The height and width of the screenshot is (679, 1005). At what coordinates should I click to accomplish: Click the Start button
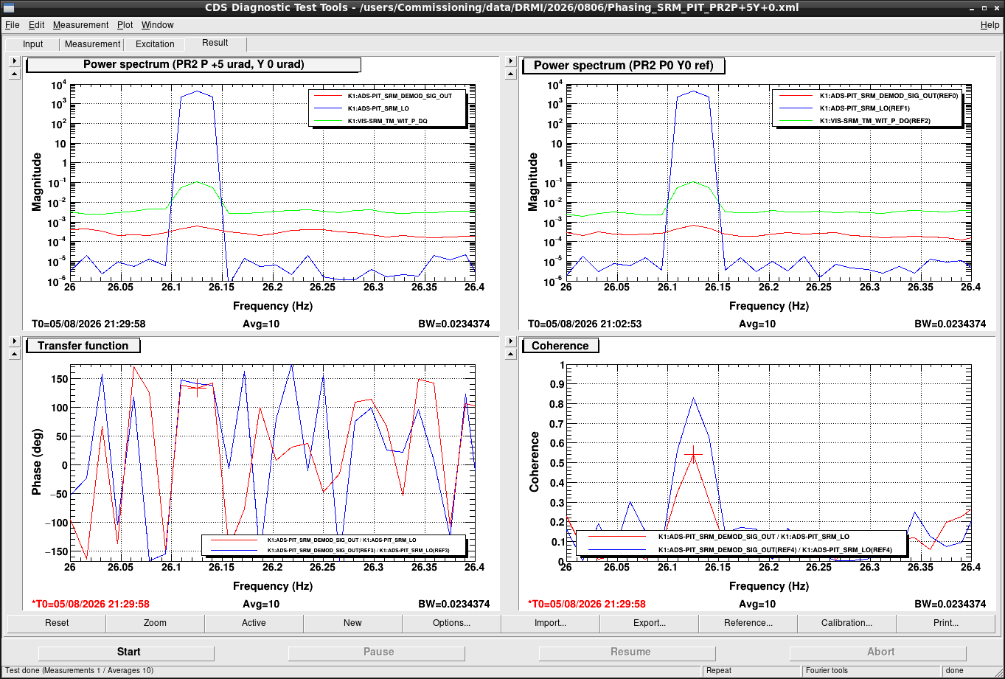[x=128, y=652]
